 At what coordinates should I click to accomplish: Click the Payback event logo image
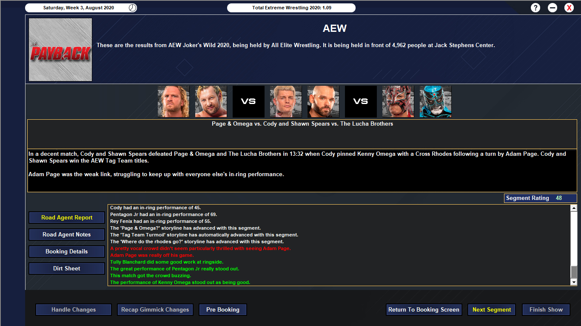click(60, 50)
